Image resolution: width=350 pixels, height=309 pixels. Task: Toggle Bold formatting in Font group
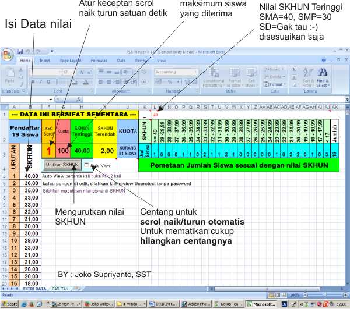pyautogui.click(x=33, y=82)
